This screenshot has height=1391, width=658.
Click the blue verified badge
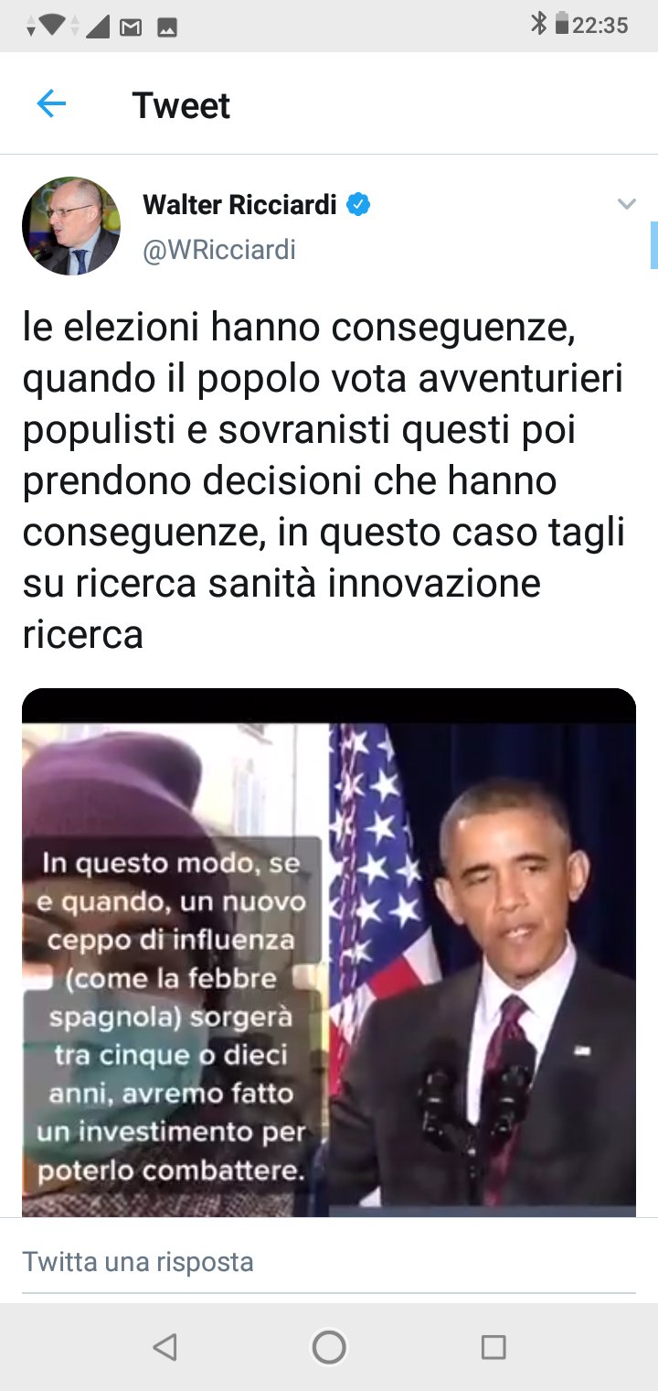point(359,205)
